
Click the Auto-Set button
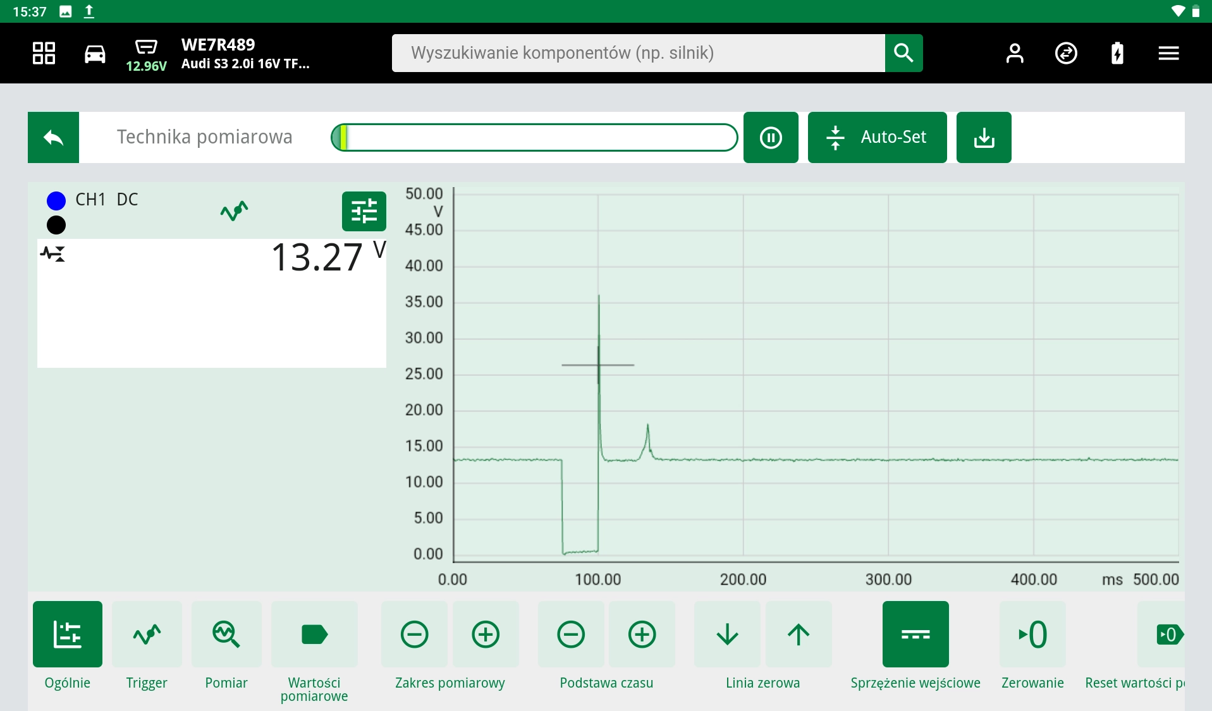click(x=877, y=137)
